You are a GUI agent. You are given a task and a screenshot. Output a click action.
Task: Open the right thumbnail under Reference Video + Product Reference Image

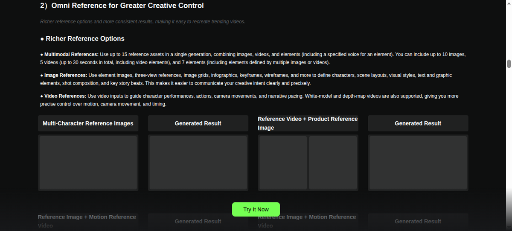coord(333,163)
